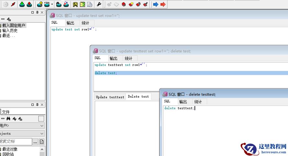Click the binoculars find icon in object browser
The image size is (288, 156).
(8, 119)
